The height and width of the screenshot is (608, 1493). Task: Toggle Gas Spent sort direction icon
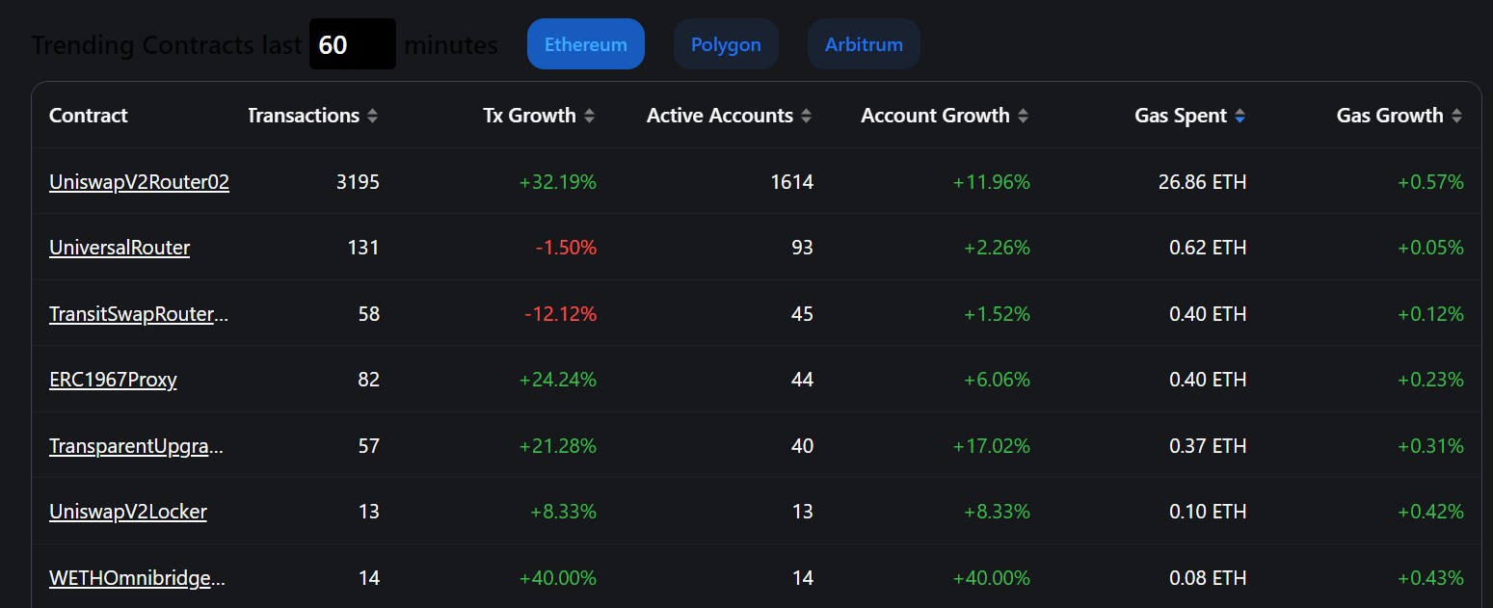[x=1240, y=117]
